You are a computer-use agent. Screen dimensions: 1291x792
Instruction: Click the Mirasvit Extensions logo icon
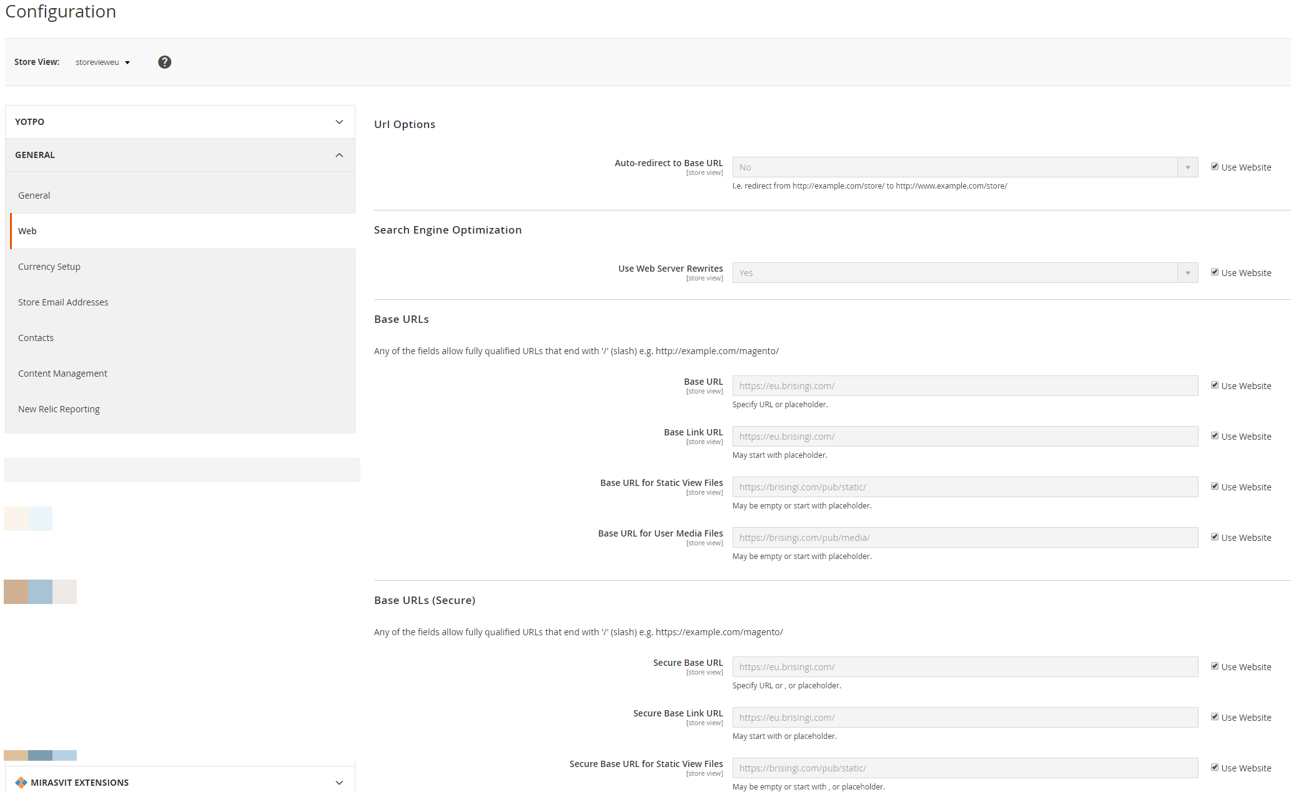(x=21, y=782)
